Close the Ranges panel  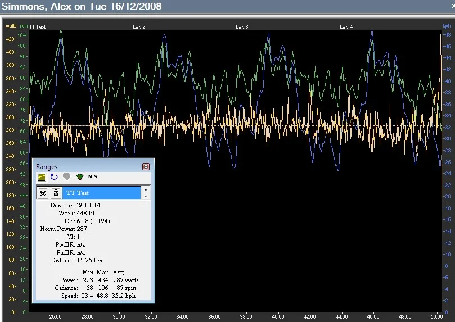point(146,166)
